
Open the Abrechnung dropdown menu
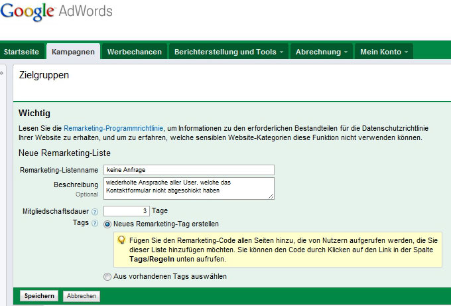pyautogui.click(x=322, y=52)
